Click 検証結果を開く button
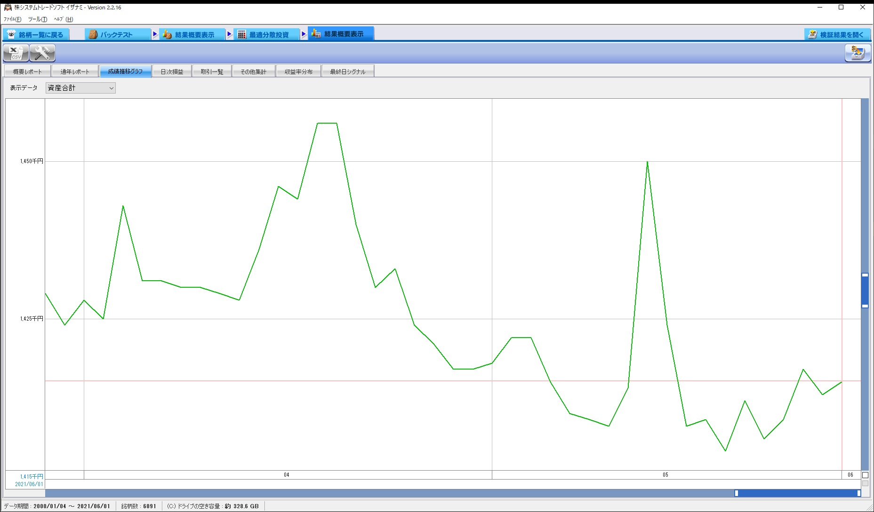Viewport: 874px width, 512px height. (837, 34)
